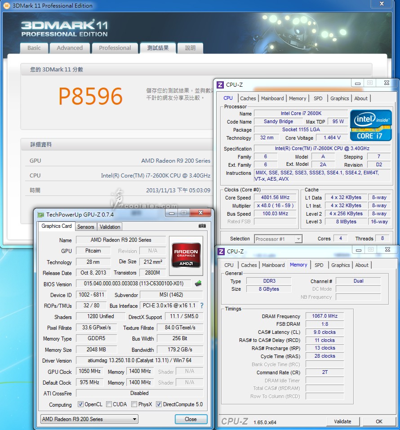Open the Professional tab in 3DMark
The width and height of the screenshot is (400, 430).
pos(115,48)
